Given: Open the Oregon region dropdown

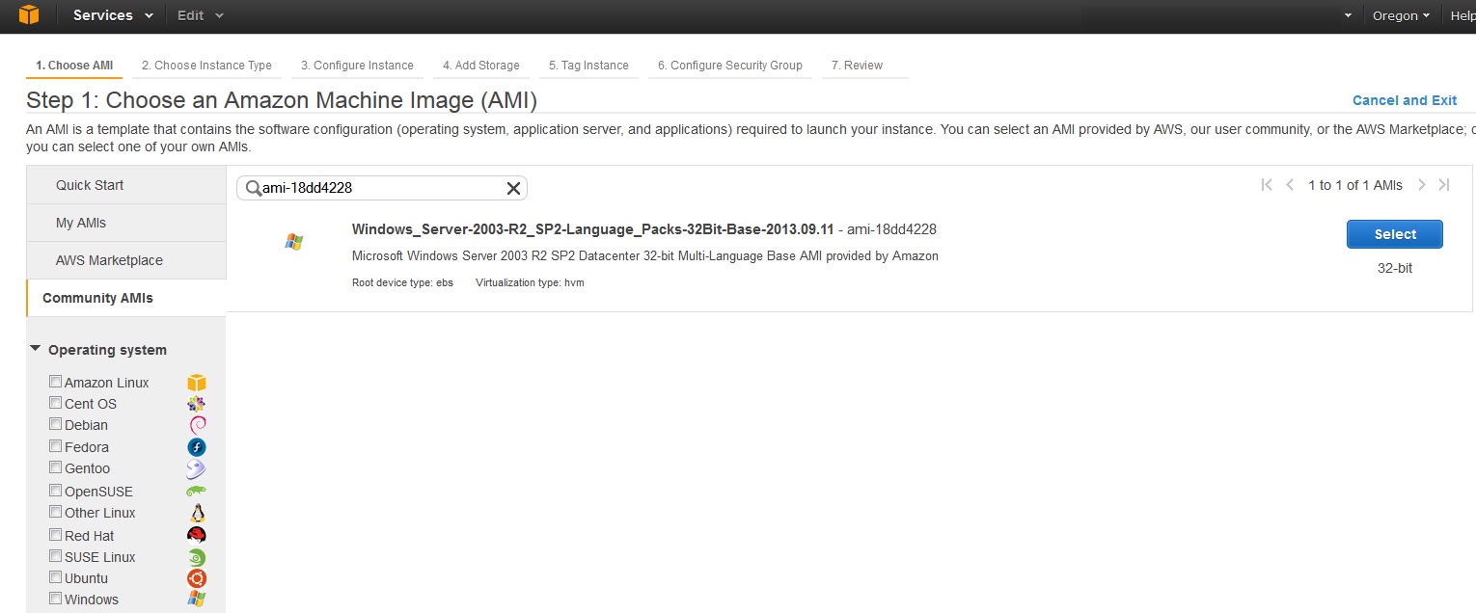Looking at the screenshot, I should tap(1401, 15).
